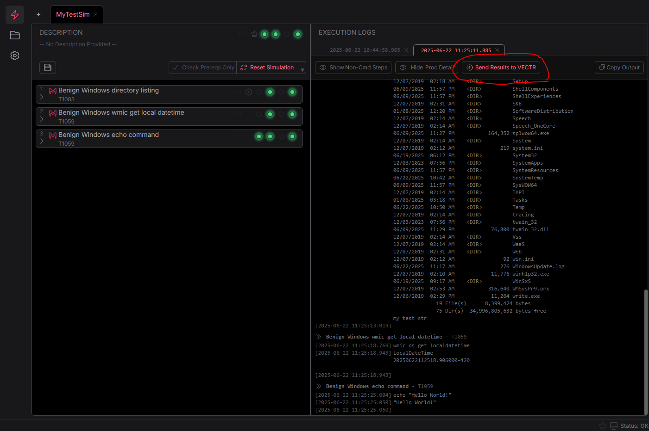The height and width of the screenshot is (431, 649).
Task: Click the save simulation floppy disk icon
Action: (x=47, y=67)
